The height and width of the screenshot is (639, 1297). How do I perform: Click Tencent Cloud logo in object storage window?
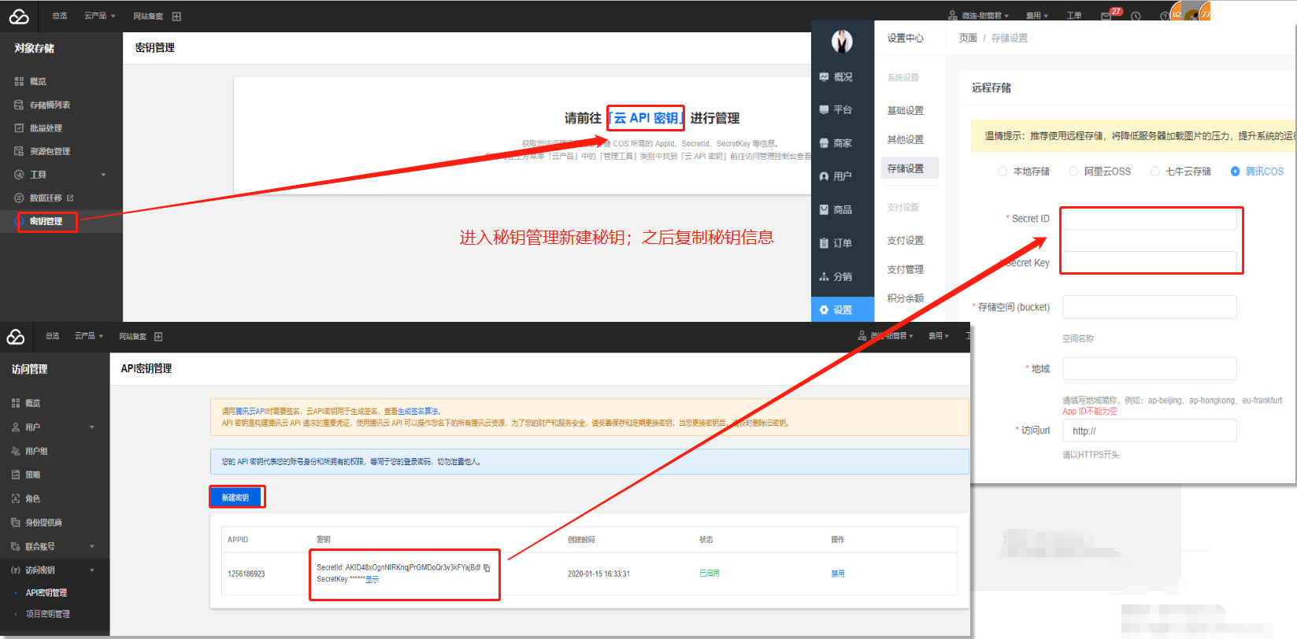tap(19, 16)
